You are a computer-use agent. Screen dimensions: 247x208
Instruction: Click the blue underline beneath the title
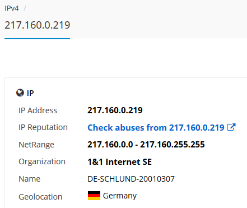pyautogui.click(x=38, y=39)
